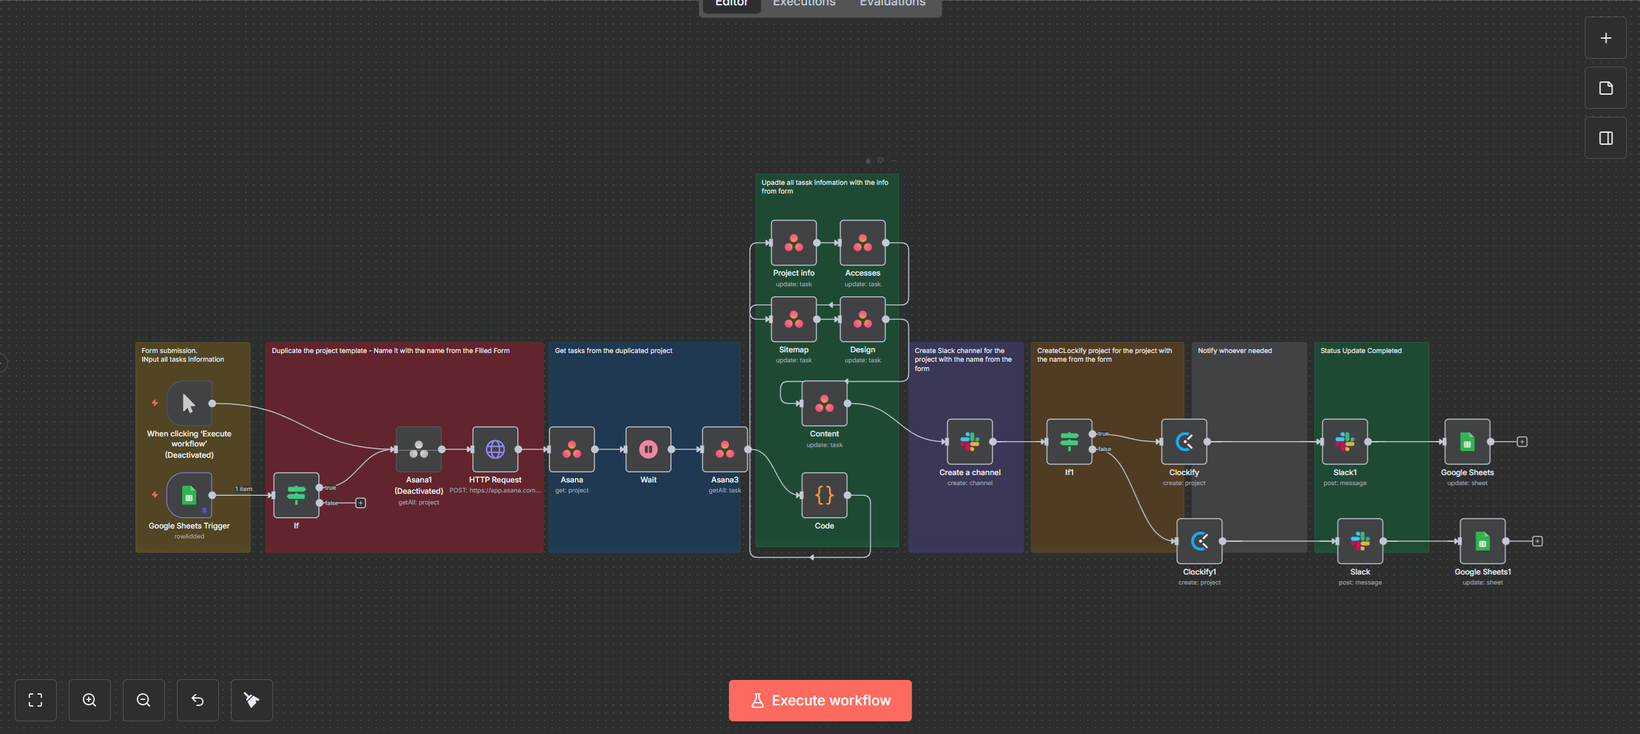Select the Wait node
Screen dimensions: 1640x734
tap(647, 449)
